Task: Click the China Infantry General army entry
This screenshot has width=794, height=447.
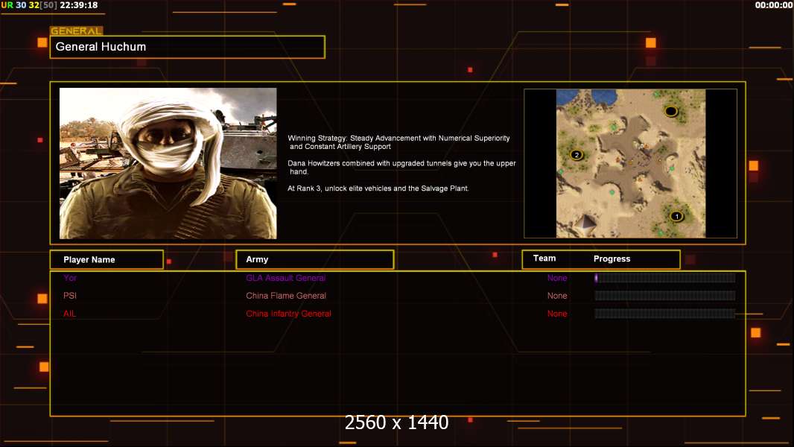Action: click(x=288, y=314)
